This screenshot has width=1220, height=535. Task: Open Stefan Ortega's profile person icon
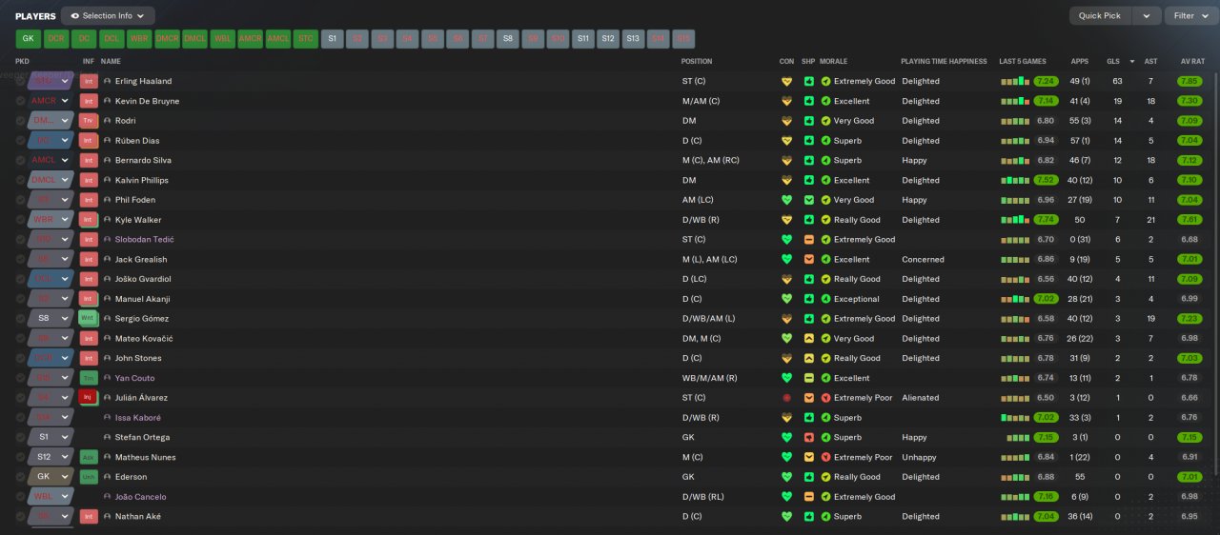[x=108, y=438]
